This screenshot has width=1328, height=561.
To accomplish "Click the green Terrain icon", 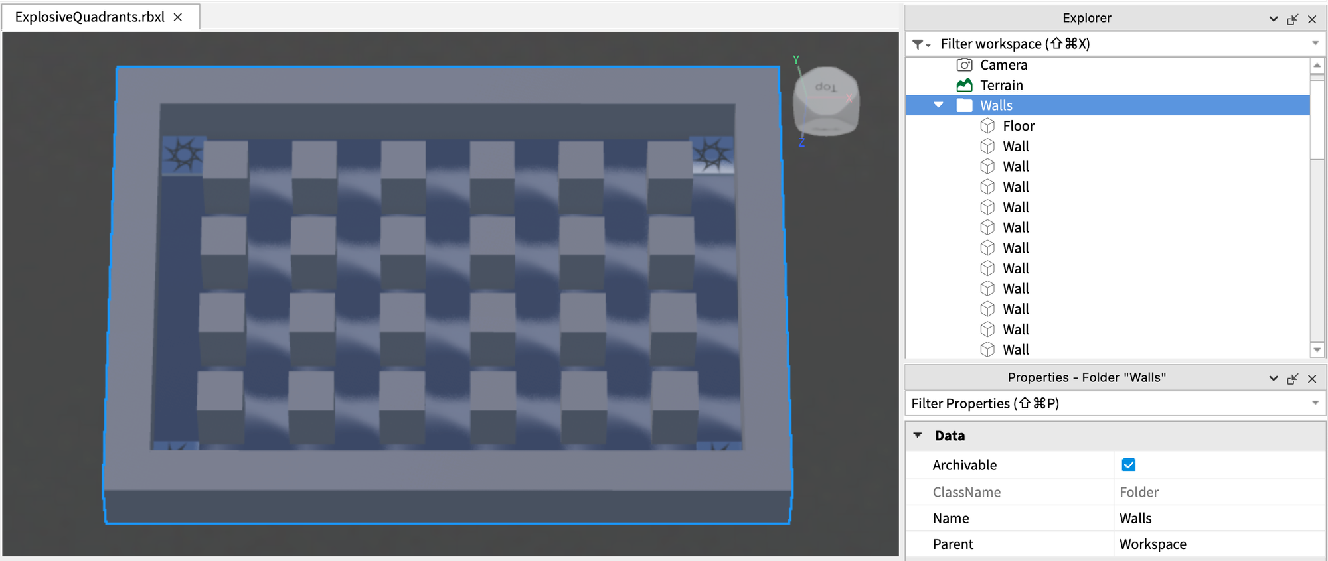I will [964, 86].
